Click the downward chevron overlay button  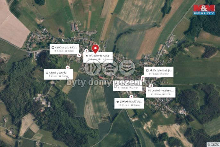point(127,68)
